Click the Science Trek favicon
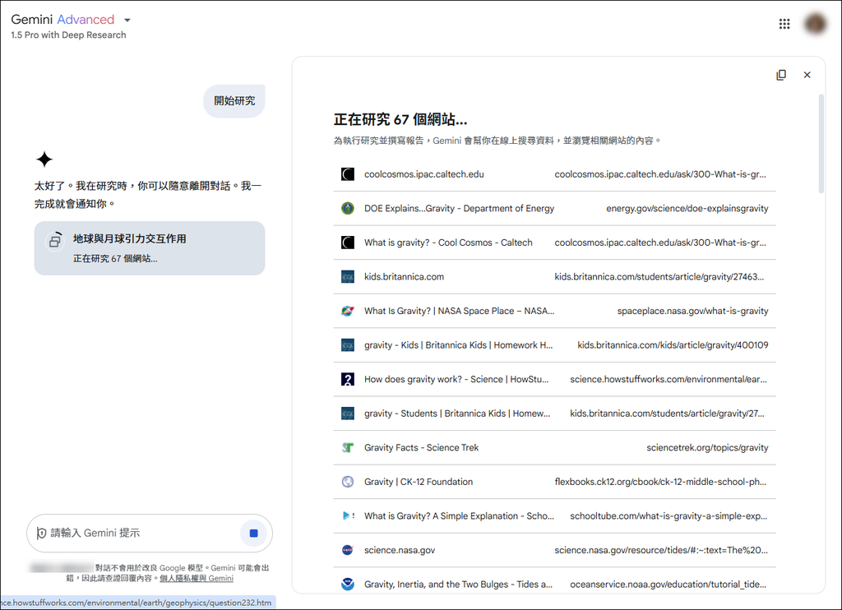This screenshot has height=610, width=842. 348,448
